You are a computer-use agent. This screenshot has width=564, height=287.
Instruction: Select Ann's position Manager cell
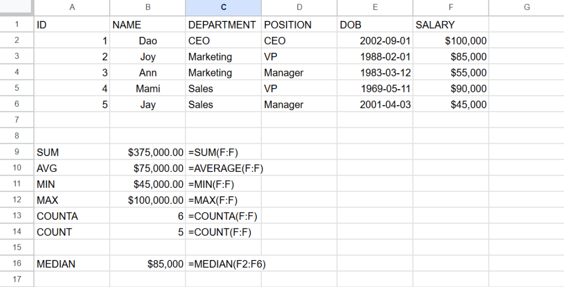pos(299,73)
